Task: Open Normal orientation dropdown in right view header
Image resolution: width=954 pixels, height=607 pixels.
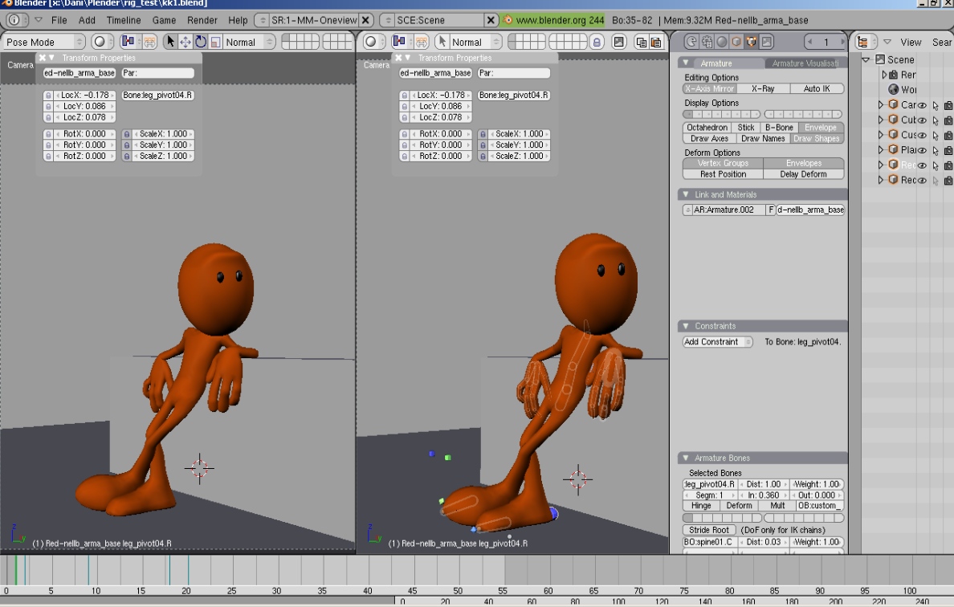Action: point(475,42)
